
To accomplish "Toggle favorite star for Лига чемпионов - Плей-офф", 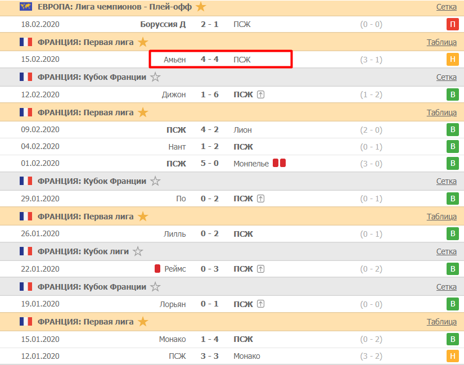I will pos(201,7).
